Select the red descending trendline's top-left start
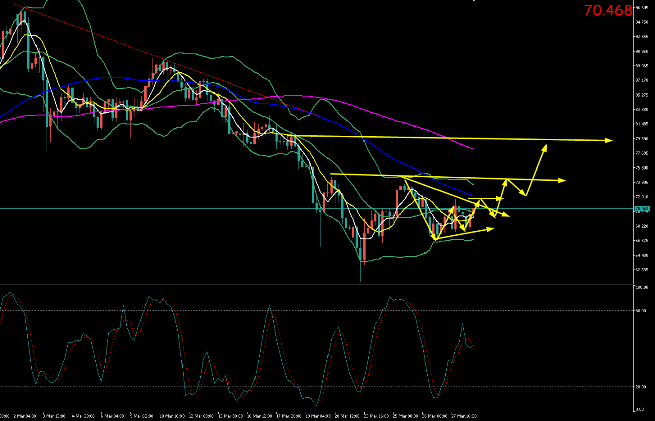 [14, 5]
